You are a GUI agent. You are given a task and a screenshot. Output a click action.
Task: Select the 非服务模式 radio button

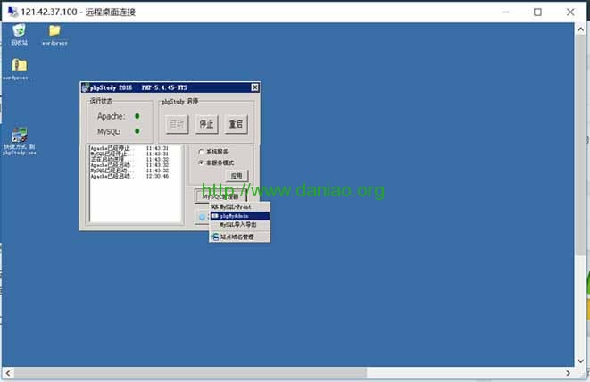coord(201,162)
